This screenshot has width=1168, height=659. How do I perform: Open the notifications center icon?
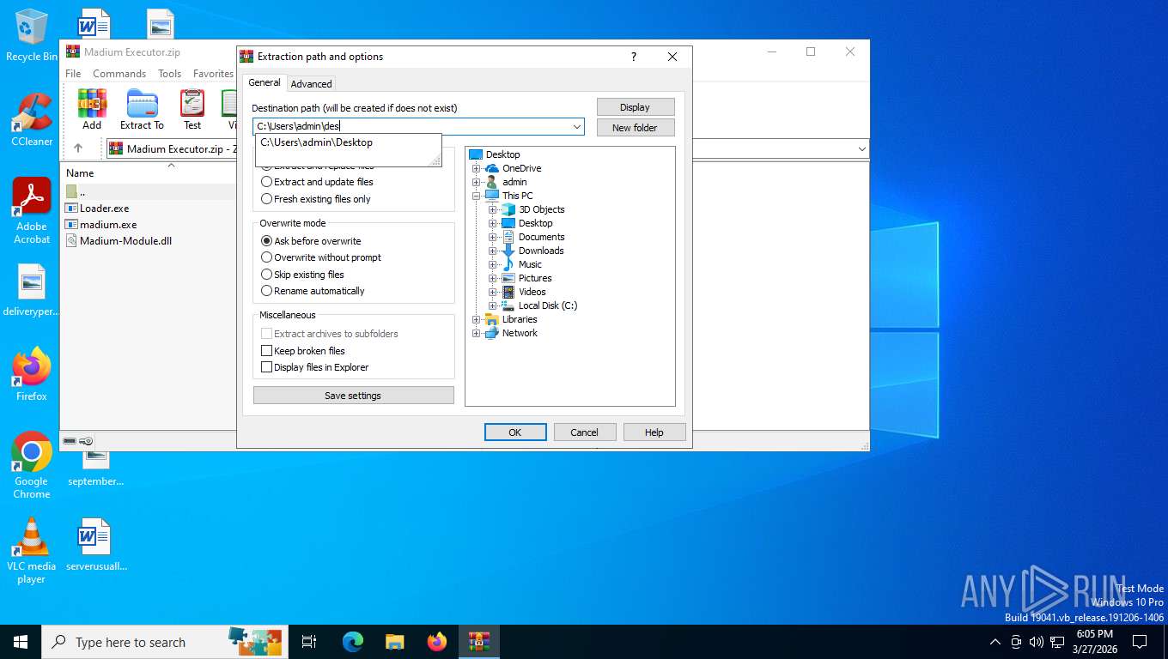[x=1140, y=642]
